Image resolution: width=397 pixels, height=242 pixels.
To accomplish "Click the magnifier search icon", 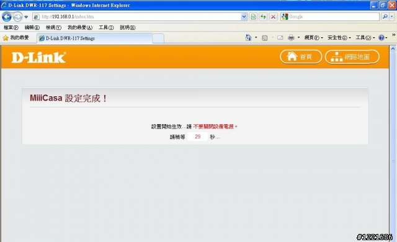I will click(x=385, y=17).
